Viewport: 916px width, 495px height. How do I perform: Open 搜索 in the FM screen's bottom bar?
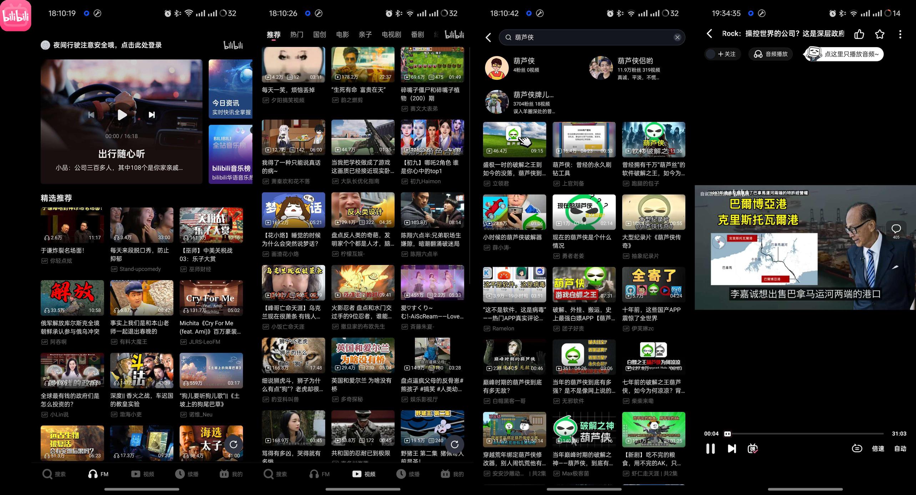54,474
